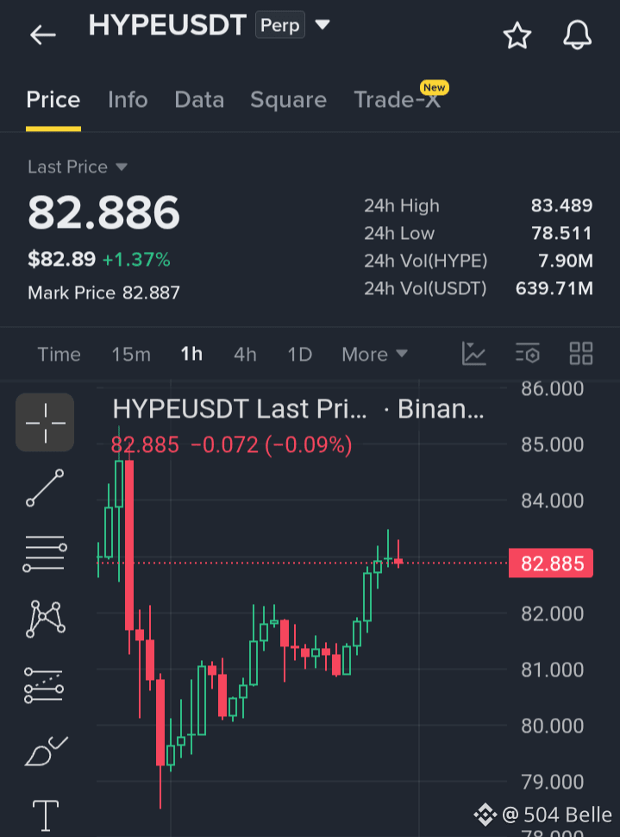Add HYPEUSDT to favorites with star icon
The width and height of the screenshot is (620, 837).
tap(517, 35)
